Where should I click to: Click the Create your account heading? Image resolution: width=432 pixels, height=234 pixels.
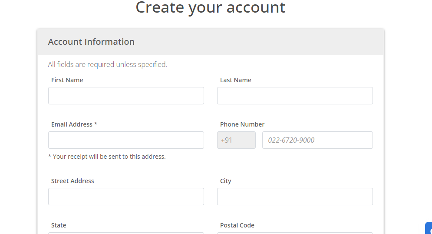(210, 7)
